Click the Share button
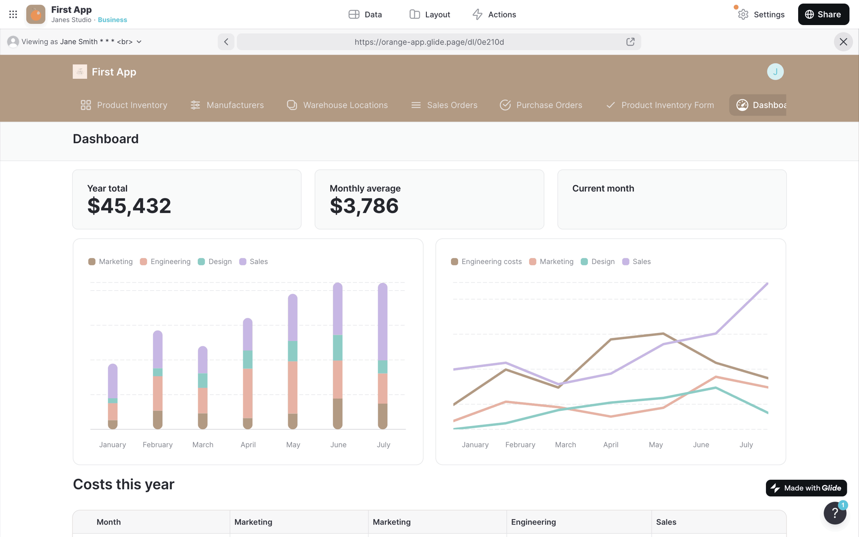The image size is (859, 537). pyautogui.click(x=823, y=14)
